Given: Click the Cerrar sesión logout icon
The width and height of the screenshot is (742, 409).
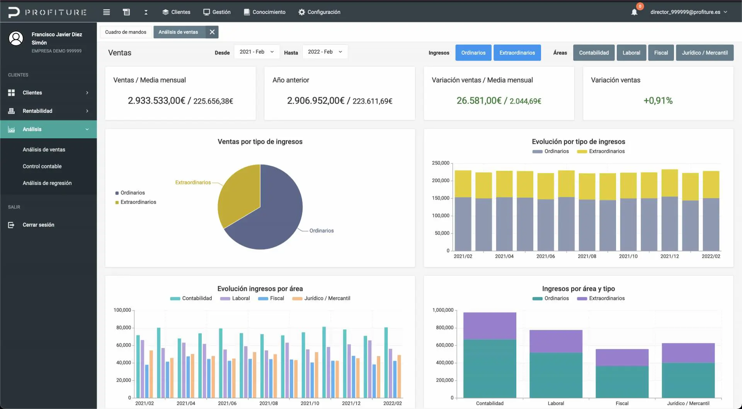Looking at the screenshot, I should [x=11, y=225].
